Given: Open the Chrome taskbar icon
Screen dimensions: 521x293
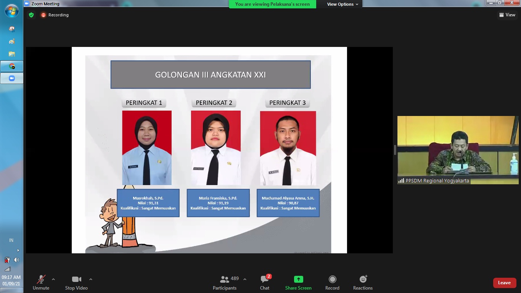Looking at the screenshot, I should click(x=12, y=66).
